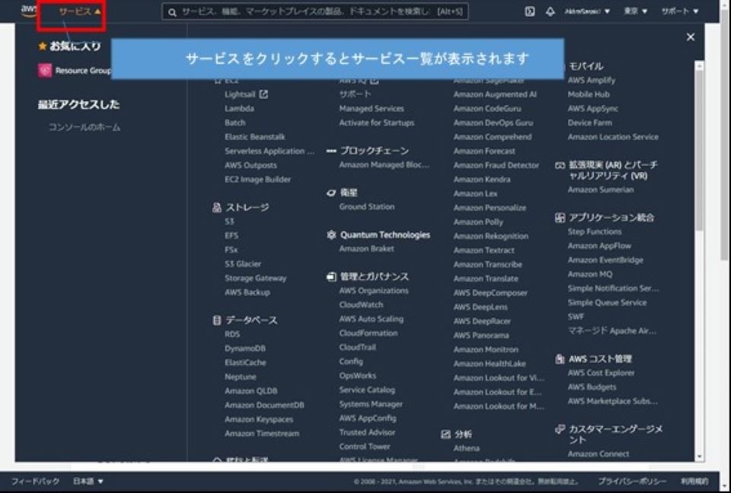
Task: Open the Lightsail external link icon
Action: click(263, 94)
